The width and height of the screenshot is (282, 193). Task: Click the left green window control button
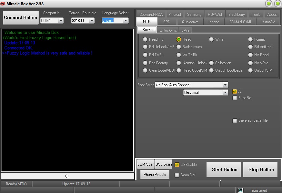[x=269, y=4]
